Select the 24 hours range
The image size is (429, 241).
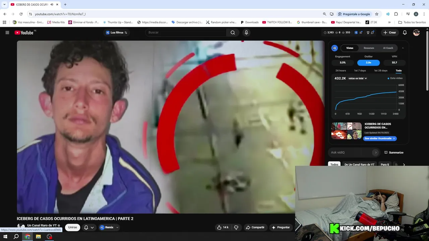(x=341, y=71)
